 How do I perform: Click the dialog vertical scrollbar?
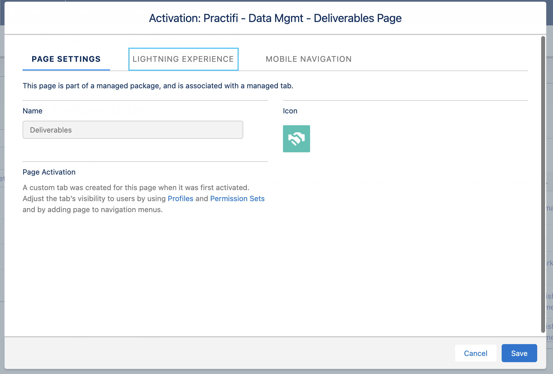tap(543, 184)
